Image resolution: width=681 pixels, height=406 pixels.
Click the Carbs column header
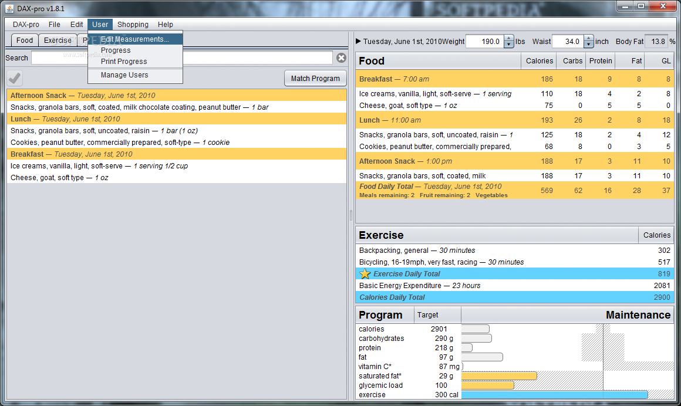(572, 61)
